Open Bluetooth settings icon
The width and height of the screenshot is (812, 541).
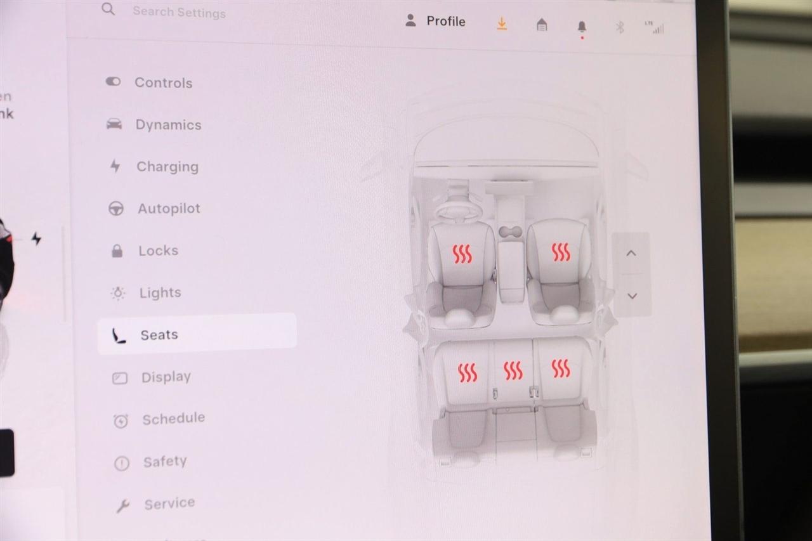(620, 27)
